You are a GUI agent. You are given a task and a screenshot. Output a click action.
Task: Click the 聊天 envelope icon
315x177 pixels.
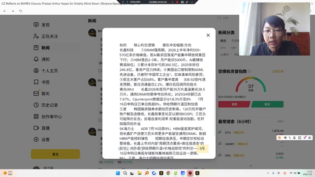pyautogui.click(x=36, y=93)
